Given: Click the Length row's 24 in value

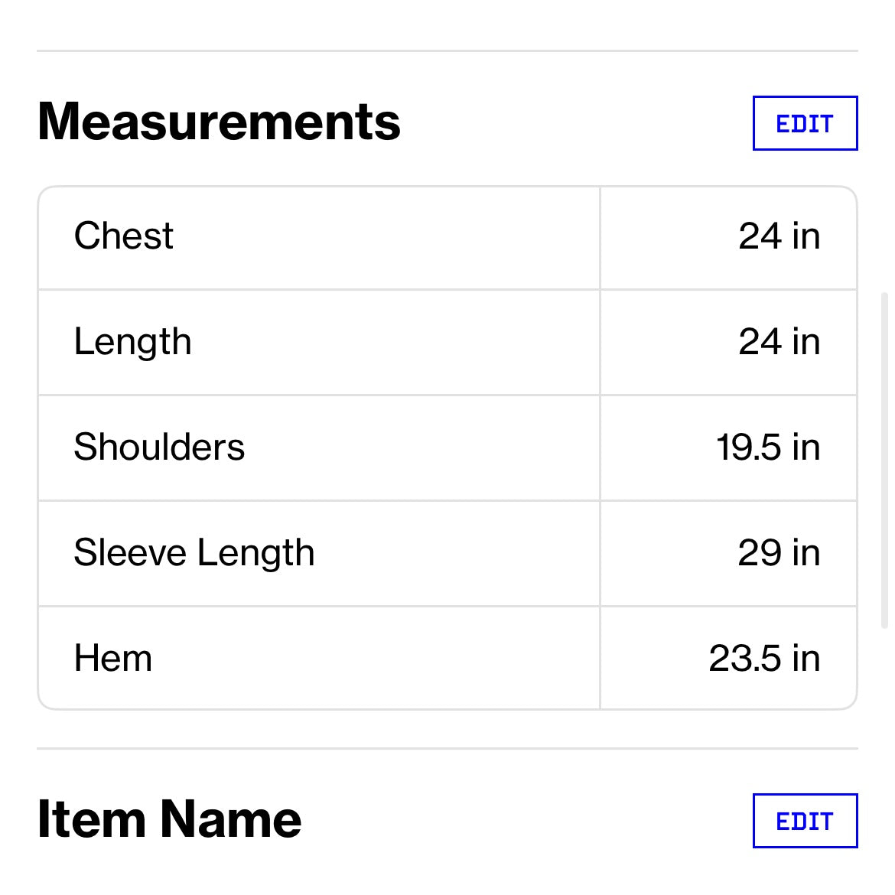Looking at the screenshot, I should point(779,341).
